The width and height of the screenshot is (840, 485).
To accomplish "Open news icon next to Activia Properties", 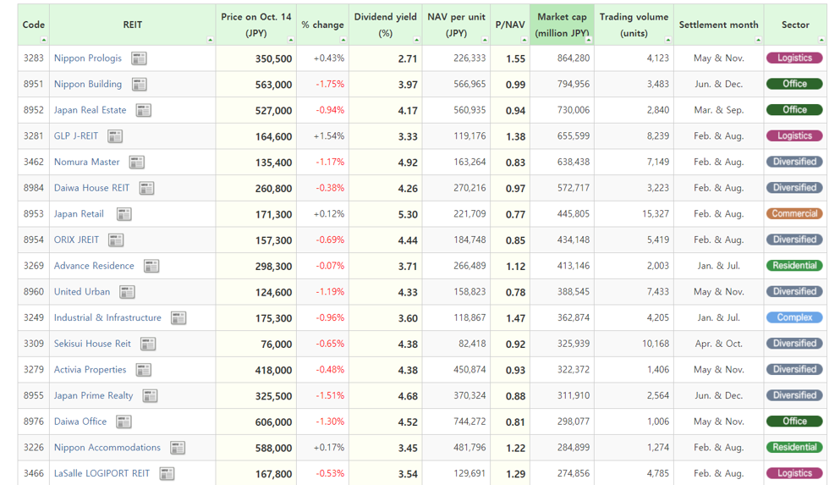I will coord(144,370).
